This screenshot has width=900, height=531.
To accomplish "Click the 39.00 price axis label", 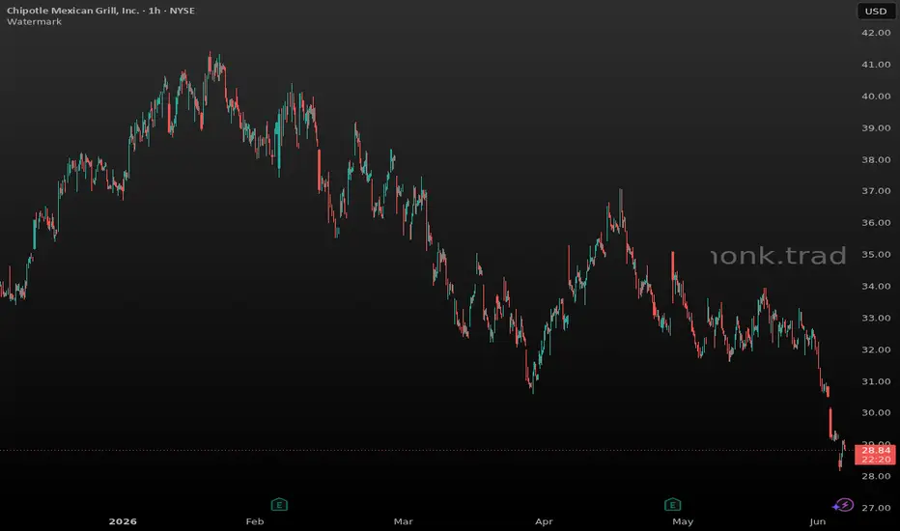I will coord(876,128).
